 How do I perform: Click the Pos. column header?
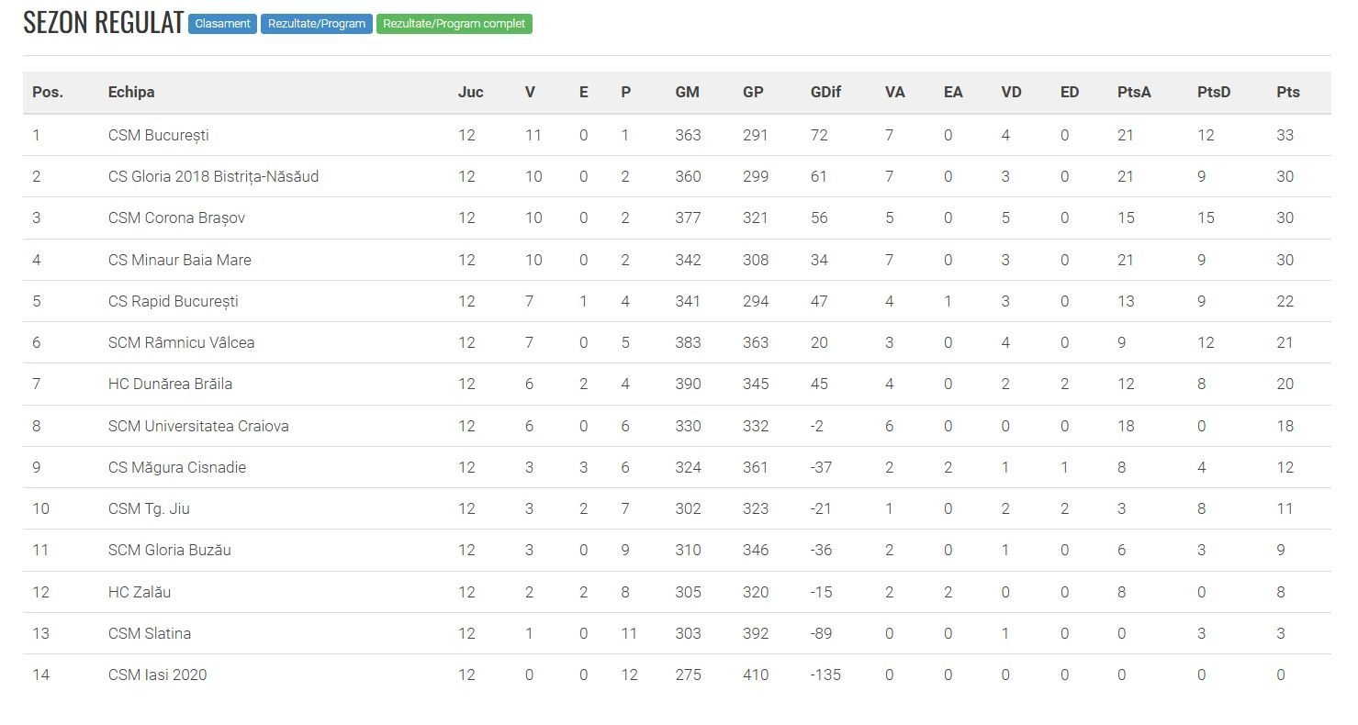click(48, 92)
